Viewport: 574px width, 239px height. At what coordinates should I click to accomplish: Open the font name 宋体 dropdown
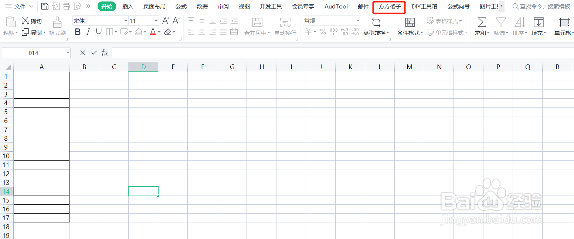pyautogui.click(x=126, y=21)
